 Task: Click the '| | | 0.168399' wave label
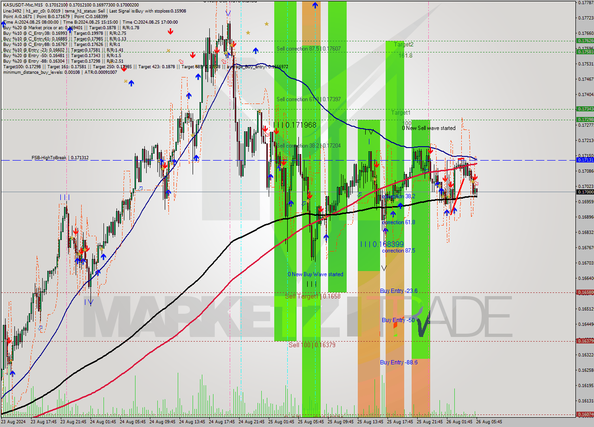[x=382, y=244]
